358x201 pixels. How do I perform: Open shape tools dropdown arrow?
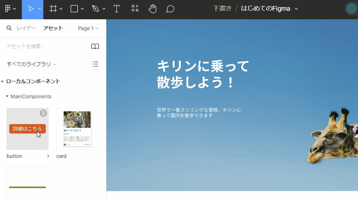coord(82,9)
